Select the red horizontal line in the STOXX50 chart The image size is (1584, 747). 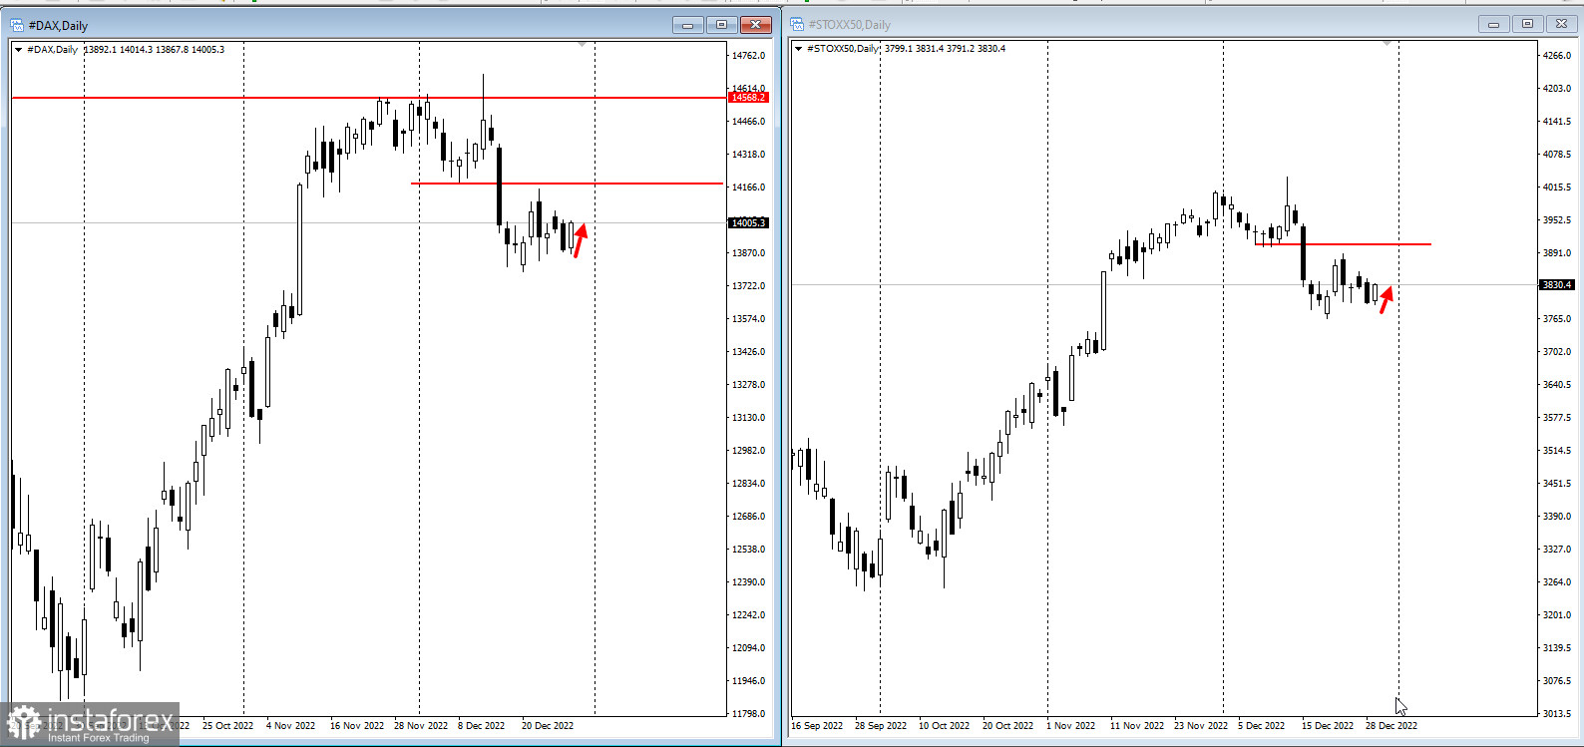pyautogui.click(x=1343, y=244)
